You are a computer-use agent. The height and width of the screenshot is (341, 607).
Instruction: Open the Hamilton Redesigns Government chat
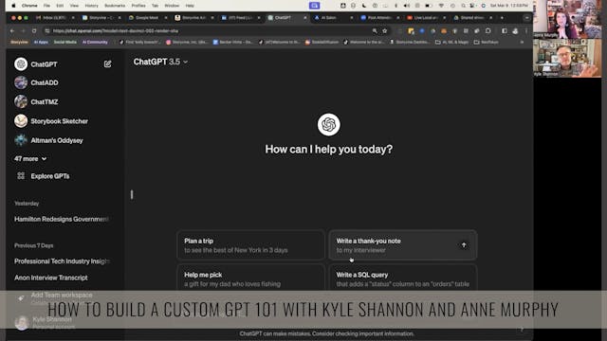[x=62, y=219]
